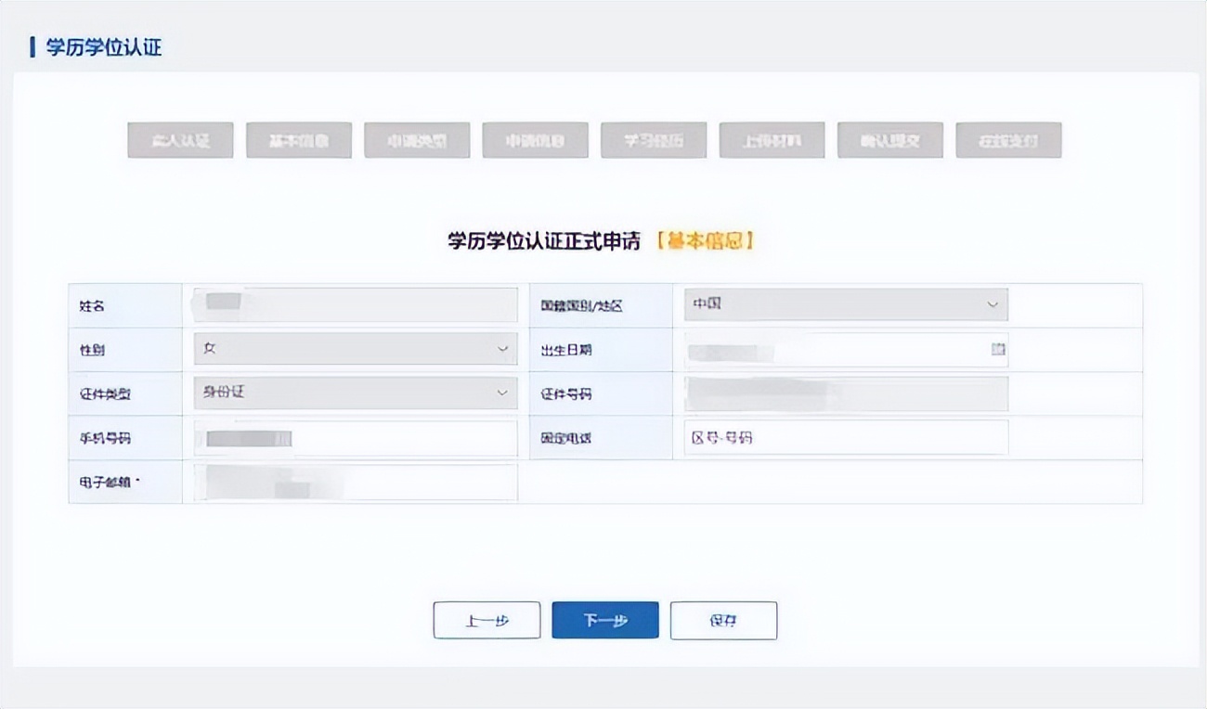Image resolution: width=1207 pixels, height=709 pixels.
Task: Go to the 实人认证 step
Action: (179, 140)
